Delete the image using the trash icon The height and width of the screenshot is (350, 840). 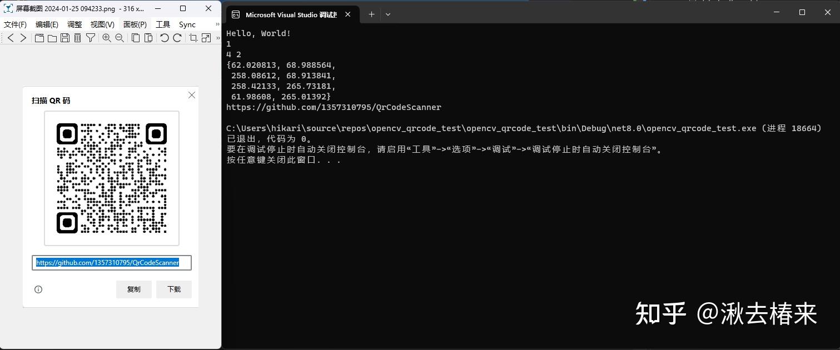tap(78, 38)
